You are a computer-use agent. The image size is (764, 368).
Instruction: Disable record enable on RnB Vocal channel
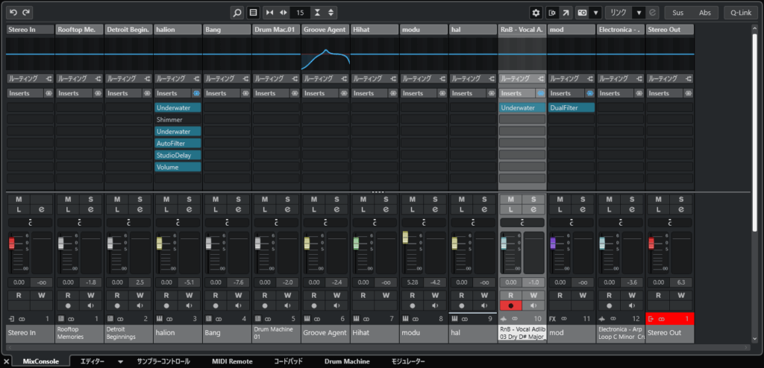click(x=510, y=305)
